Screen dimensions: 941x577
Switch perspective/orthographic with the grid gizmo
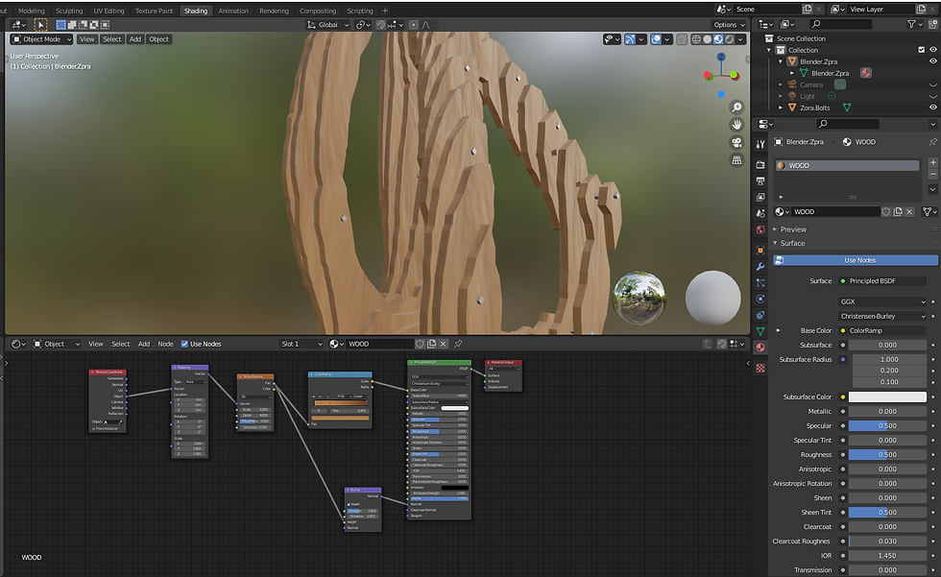736,160
